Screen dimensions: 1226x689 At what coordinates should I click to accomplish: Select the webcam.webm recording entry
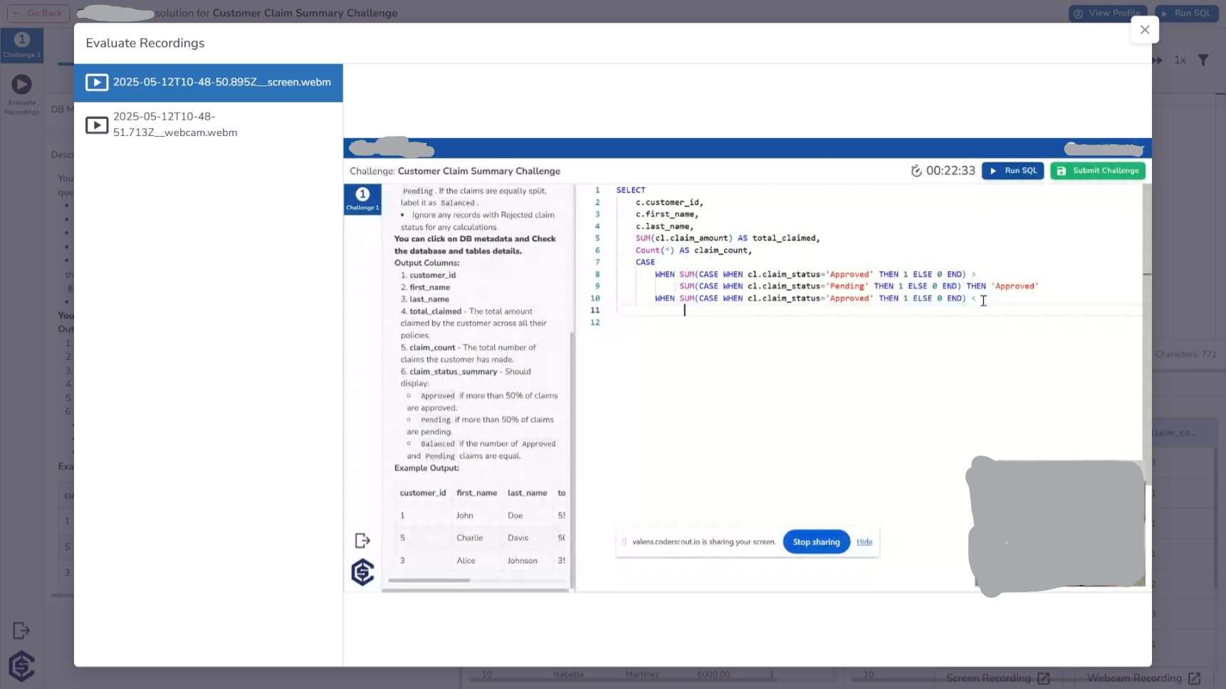click(209, 125)
